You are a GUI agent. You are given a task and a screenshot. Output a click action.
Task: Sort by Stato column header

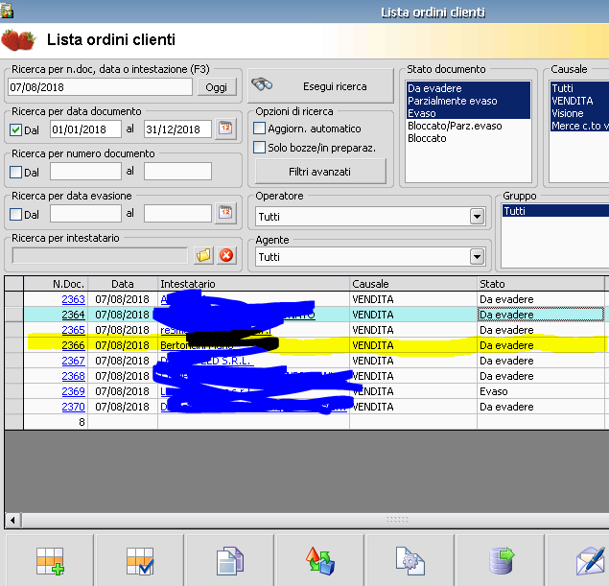[541, 284]
